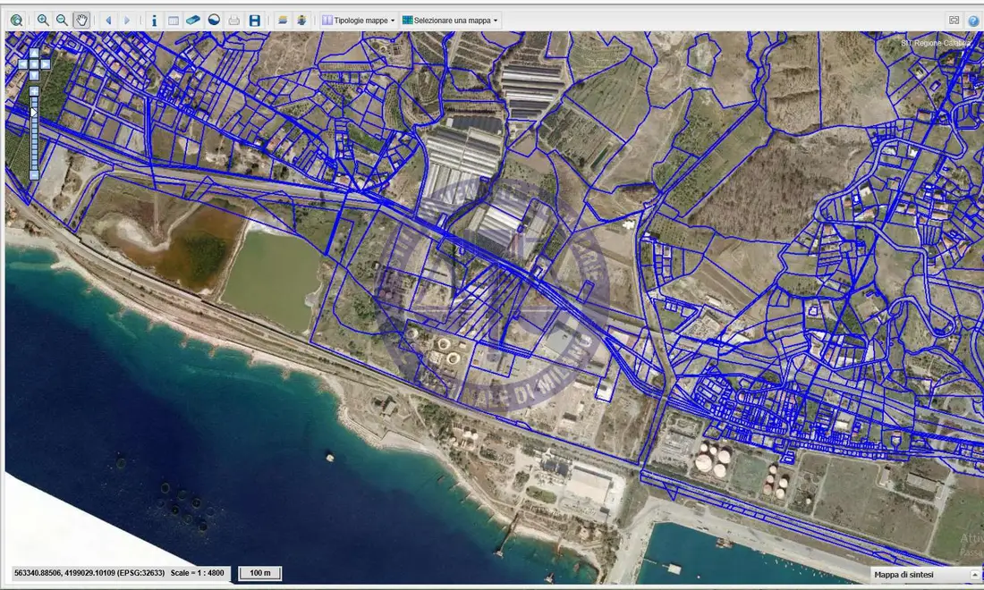This screenshot has height=590, width=984.
Task: Activate the pan hand tool
Action: [x=81, y=20]
